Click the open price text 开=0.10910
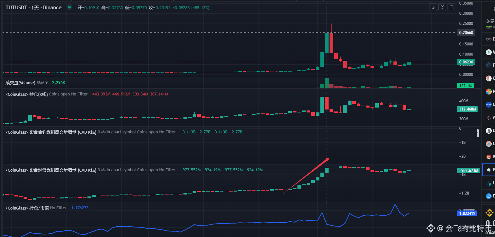 click(88, 8)
